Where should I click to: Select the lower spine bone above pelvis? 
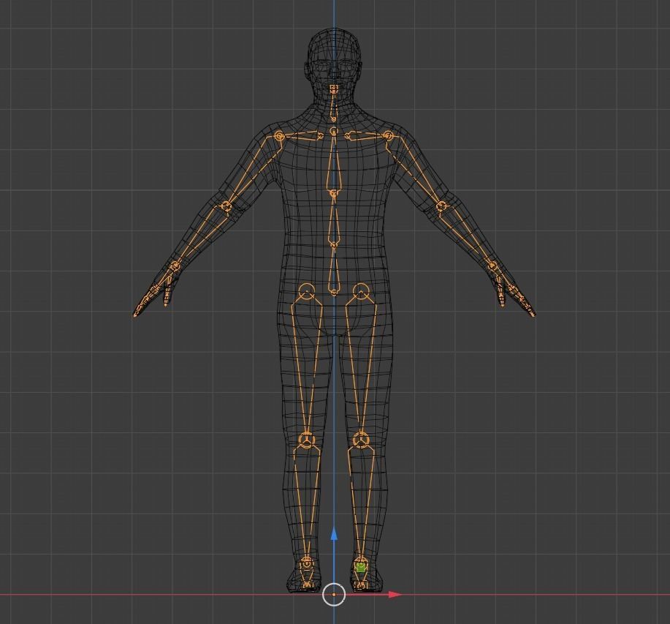[x=334, y=269]
